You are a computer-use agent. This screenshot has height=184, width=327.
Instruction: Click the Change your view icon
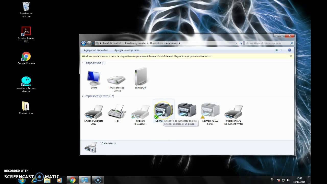(277, 50)
